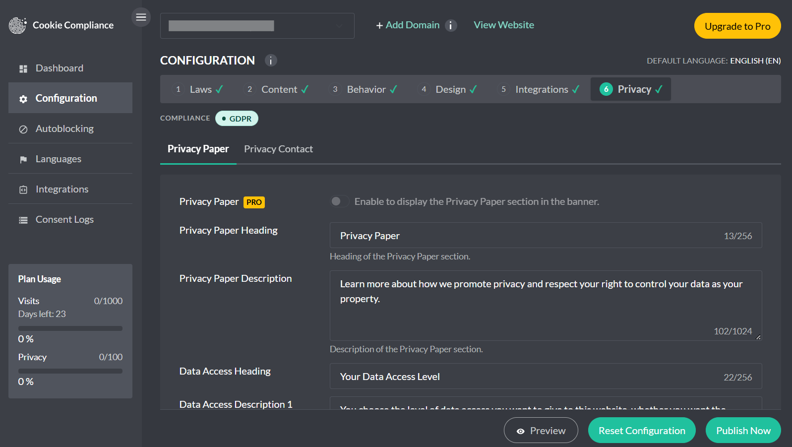Click the Publish Now button
This screenshot has height=447, width=792.
tap(743, 431)
